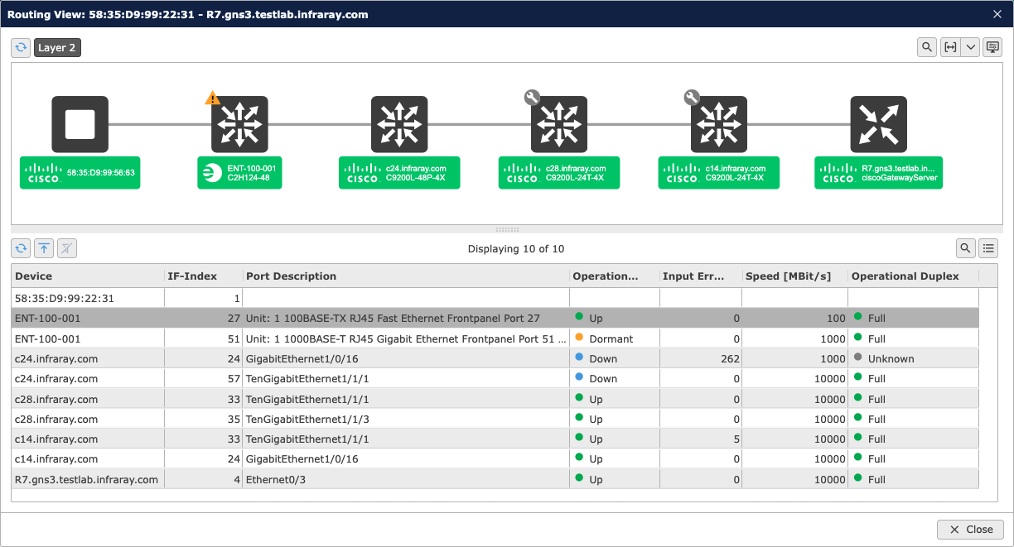
Task: Click the R7 router node icon
Action: tap(878, 124)
